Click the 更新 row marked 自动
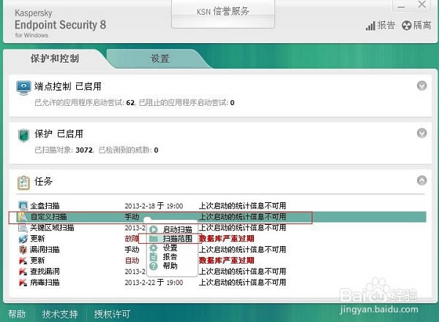 coord(221,261)
